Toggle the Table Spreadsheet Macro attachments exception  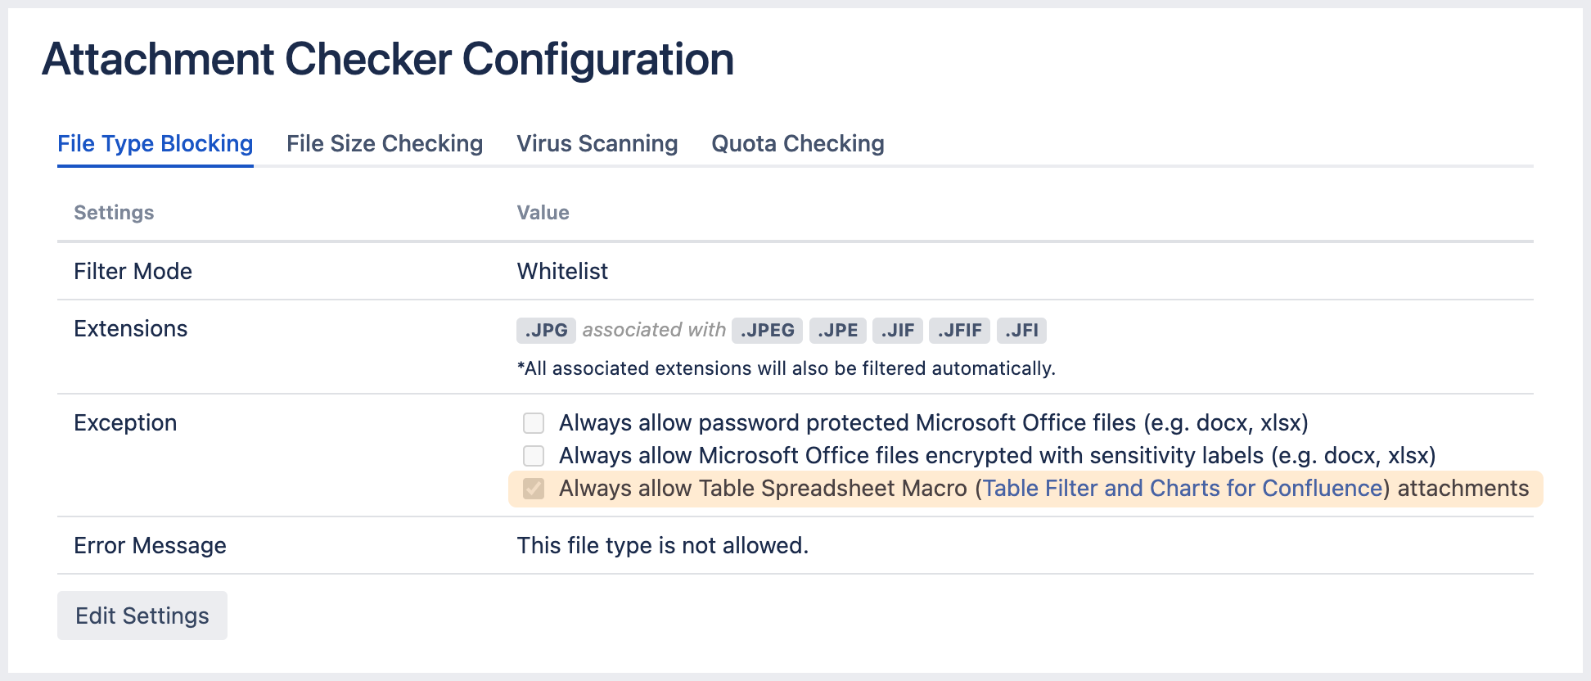click(x=533, y=489)
